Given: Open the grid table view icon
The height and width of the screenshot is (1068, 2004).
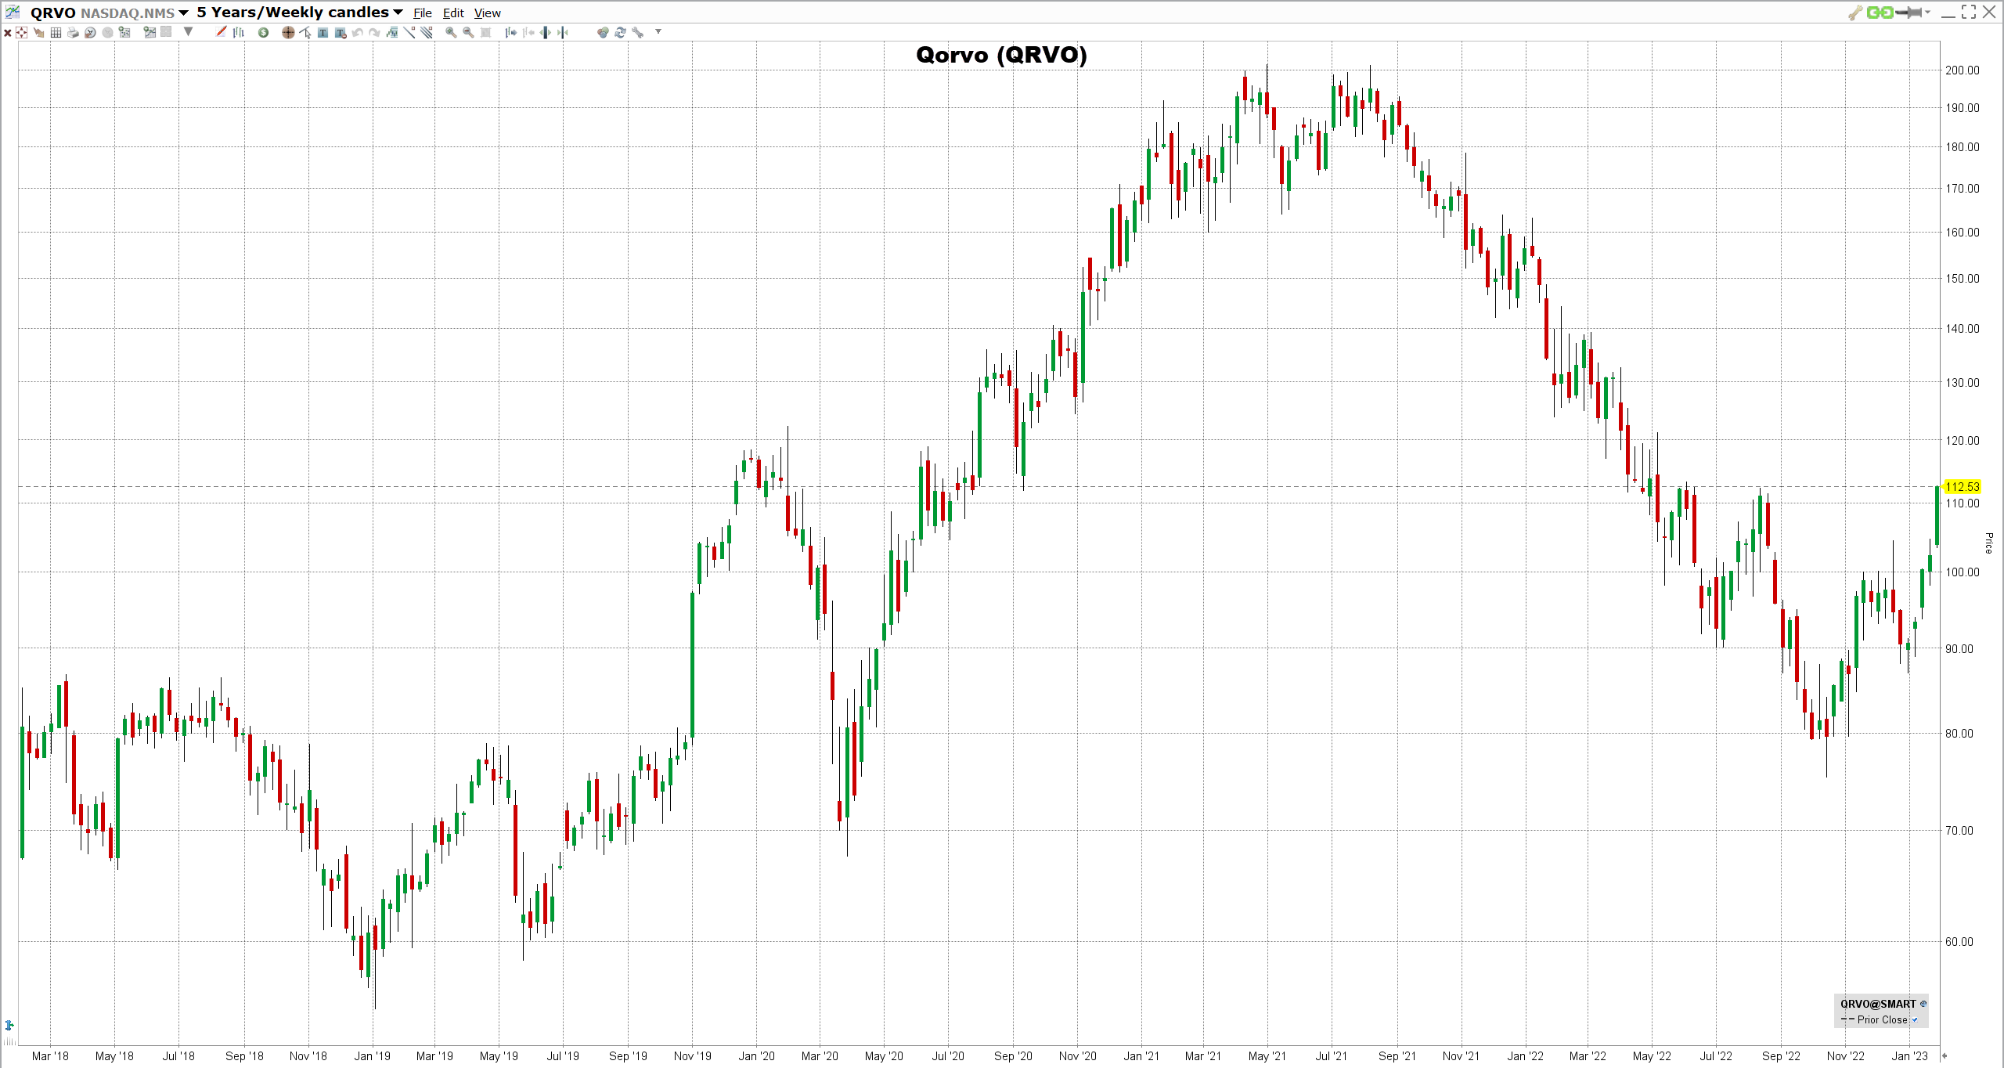Looking at the screenshot, I should click(56, 33).
